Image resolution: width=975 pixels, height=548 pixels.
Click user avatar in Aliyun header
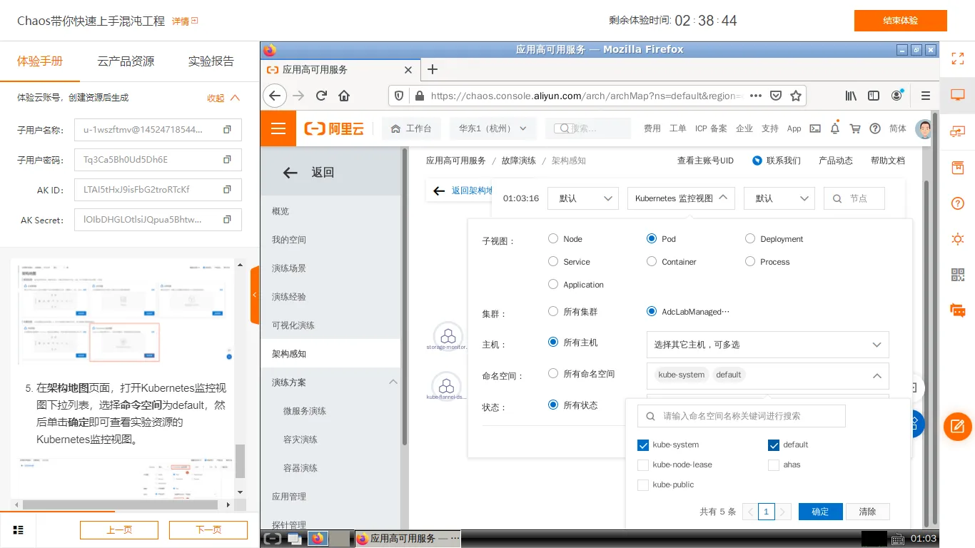coord(924,128)
